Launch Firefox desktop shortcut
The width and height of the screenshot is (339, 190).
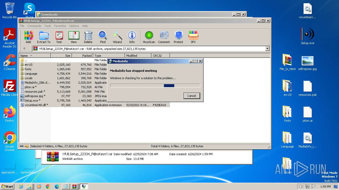[10, 114]
